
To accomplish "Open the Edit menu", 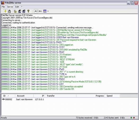I will coord(17,7).
